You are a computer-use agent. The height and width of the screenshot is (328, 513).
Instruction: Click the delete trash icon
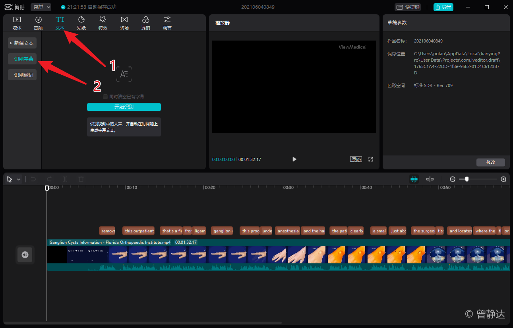[x=81, y=179]
